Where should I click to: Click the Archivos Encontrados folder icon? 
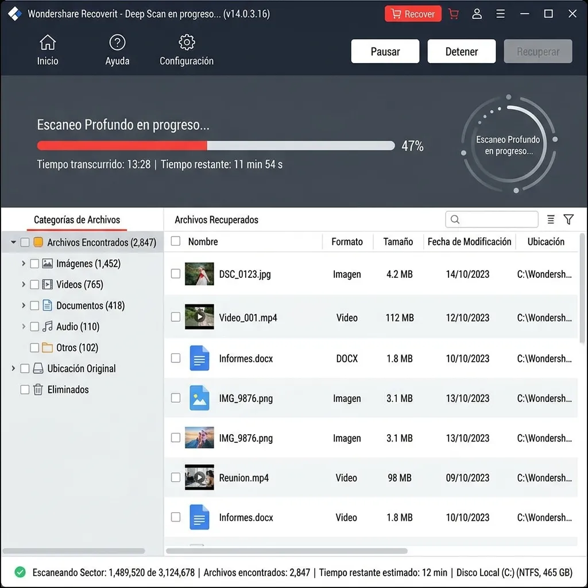click(38, 242)
